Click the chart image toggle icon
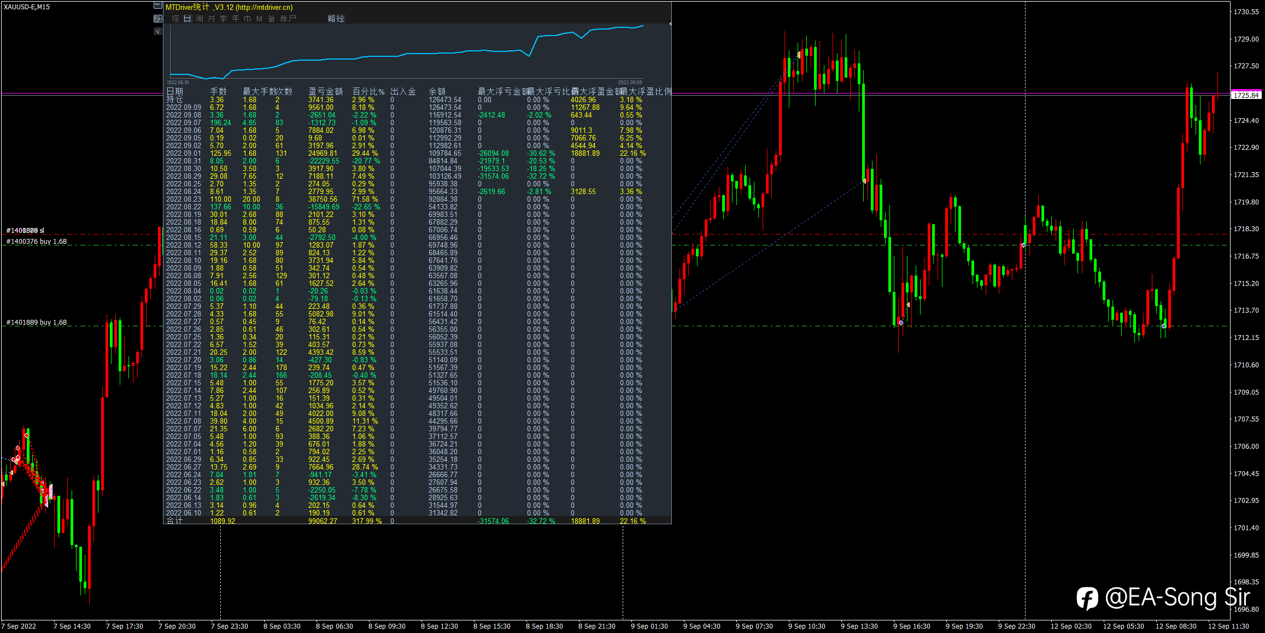1265x633 pixels. [157, 19]
